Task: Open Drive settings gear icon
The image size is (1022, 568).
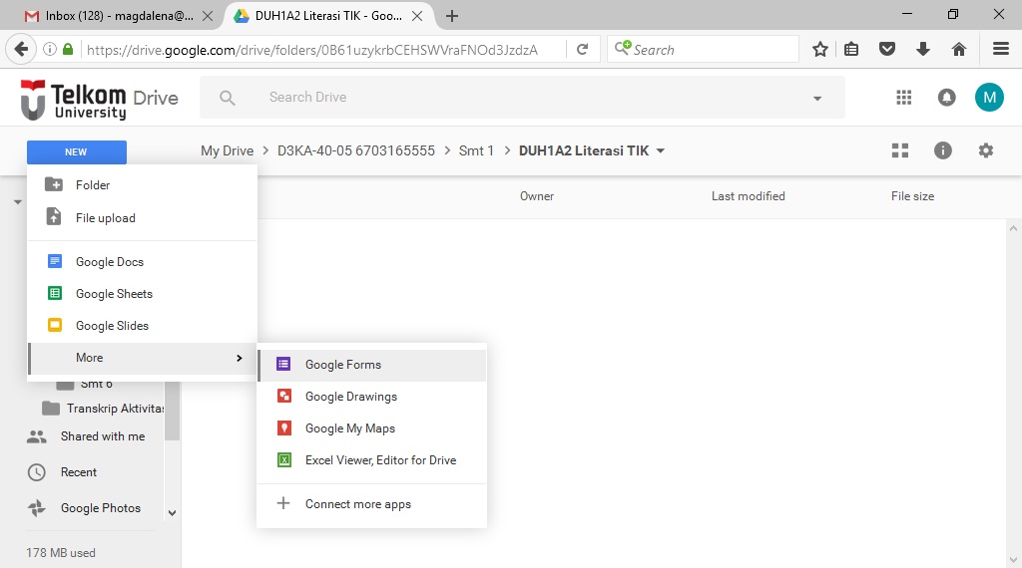Action: coord(986,150)
